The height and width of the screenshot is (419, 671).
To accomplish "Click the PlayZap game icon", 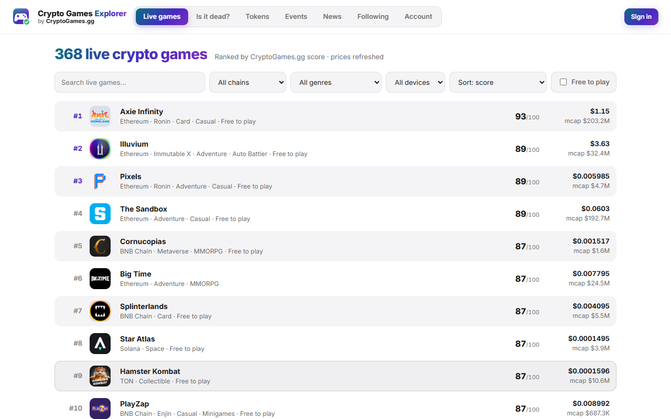I will [100, 409].
